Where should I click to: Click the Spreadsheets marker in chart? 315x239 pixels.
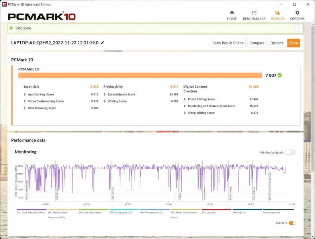coord(204,193)
